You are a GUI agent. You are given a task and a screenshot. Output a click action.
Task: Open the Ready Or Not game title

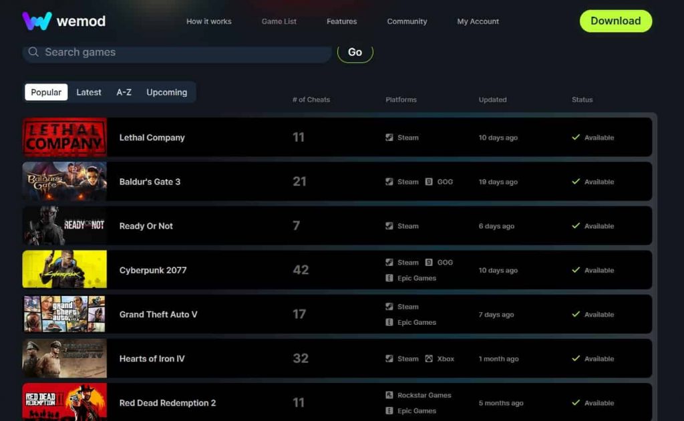(x=146, y=226)
